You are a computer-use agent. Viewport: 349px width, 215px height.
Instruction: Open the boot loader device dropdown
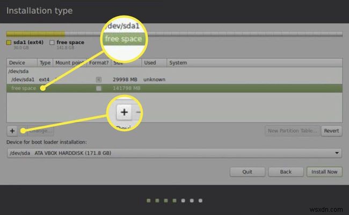point(174,153)
